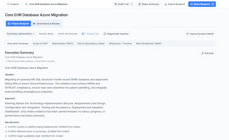Open the Audit Trail

point(124,4)
